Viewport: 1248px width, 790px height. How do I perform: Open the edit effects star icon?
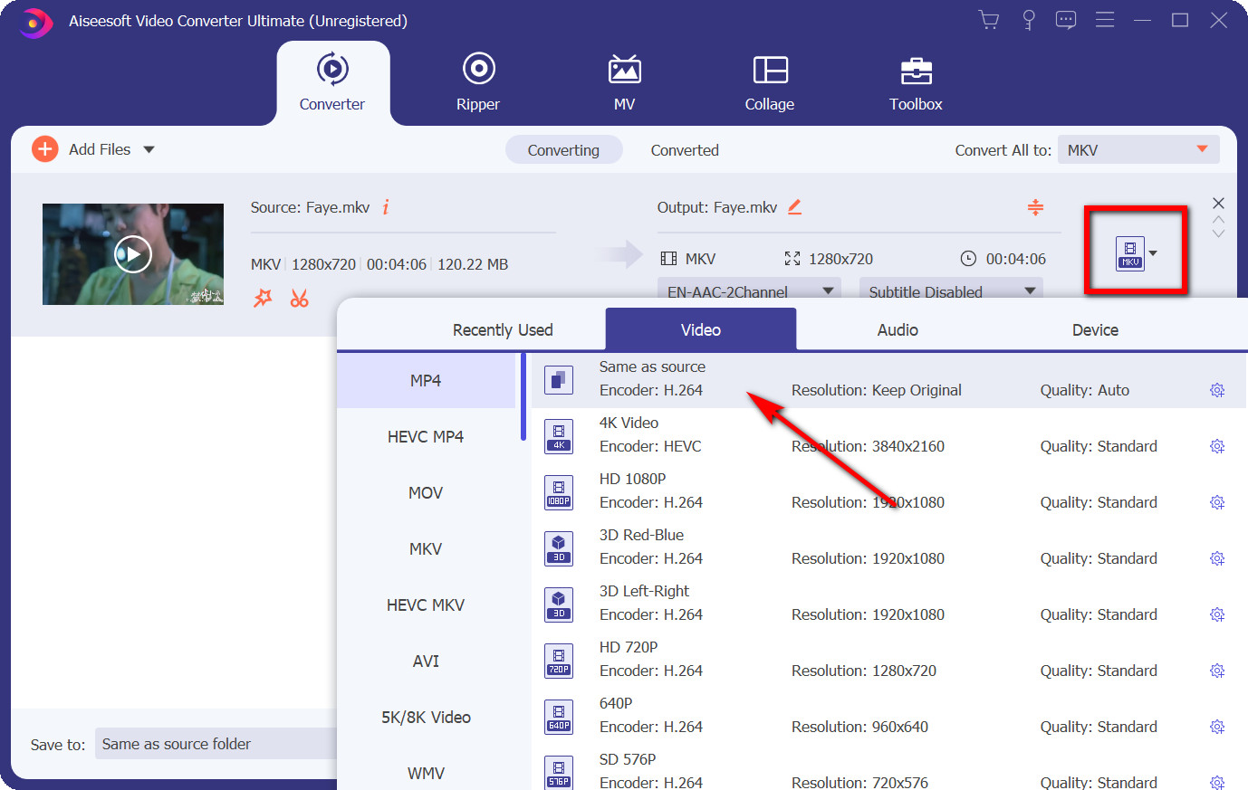point(263,298)
